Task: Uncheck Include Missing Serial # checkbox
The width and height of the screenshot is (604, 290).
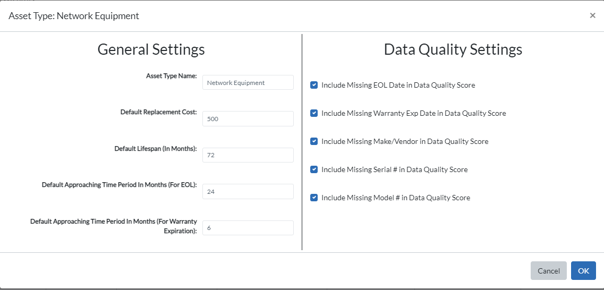Action: [314, 169]
